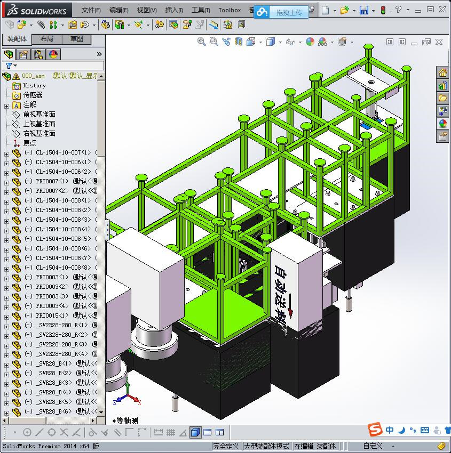This screenshot has width=451, height=453.
Task: Expand the _SVR28_B<1> component node
Action: [6, 365]
